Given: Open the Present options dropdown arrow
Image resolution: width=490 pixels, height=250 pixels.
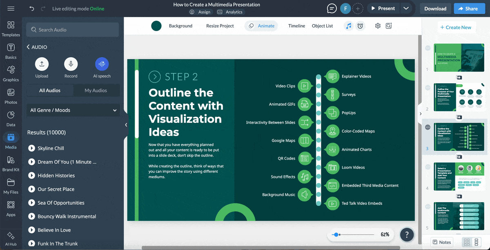Looking at the screenshot, I should (x=405, y=9).
